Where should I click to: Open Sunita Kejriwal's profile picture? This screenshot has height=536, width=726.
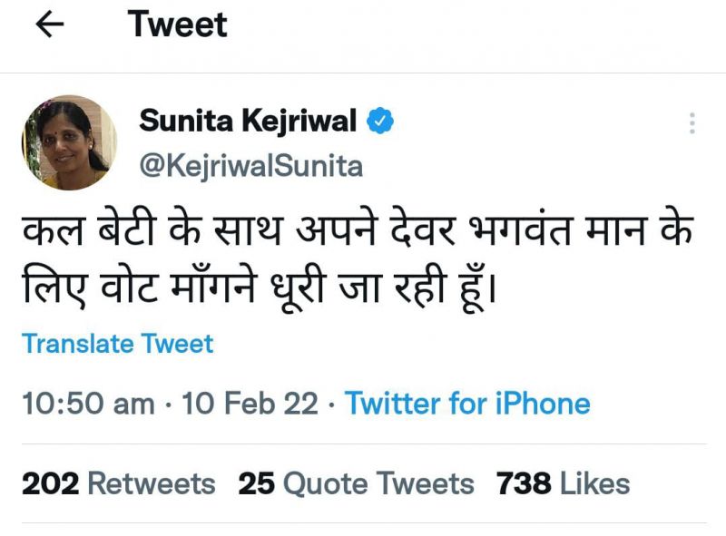pos(69,142)
